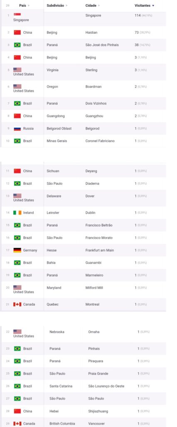Screen dimensions: 177x427
Task: Click the Ireland flag icon in row 14
Action: (17, 213)
